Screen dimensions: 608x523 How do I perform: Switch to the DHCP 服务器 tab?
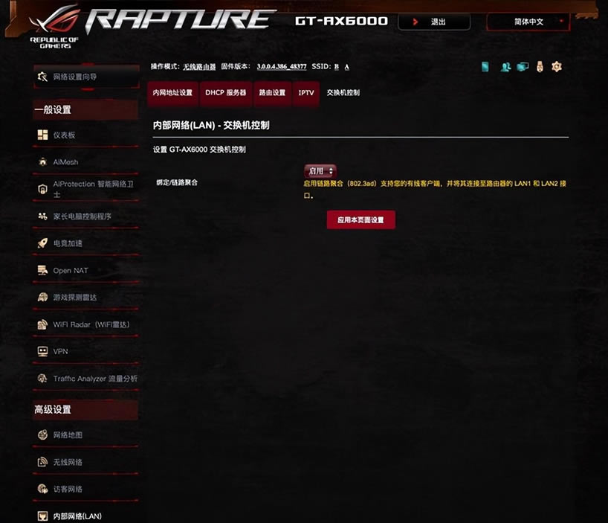pos(226,93)
